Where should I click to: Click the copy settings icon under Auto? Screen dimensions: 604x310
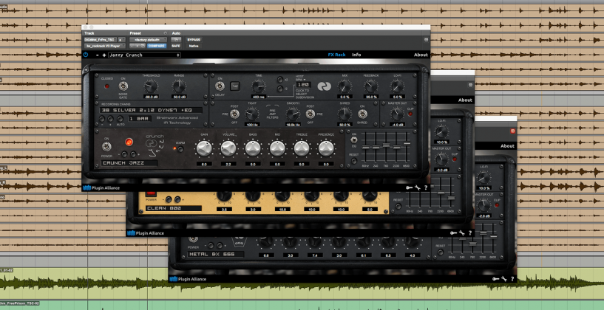pyautogui.click(x=177, y=40)
